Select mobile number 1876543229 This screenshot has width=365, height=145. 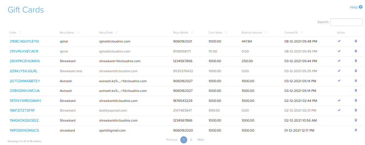183,100
